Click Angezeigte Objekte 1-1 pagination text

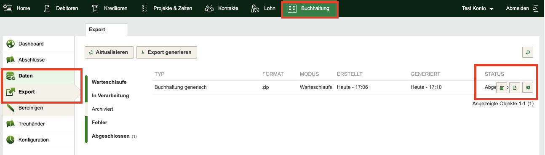click(503, 103)
